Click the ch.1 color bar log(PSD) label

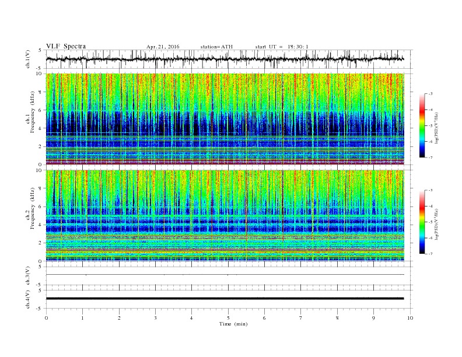pyautogui.click(x=436, y=128)
